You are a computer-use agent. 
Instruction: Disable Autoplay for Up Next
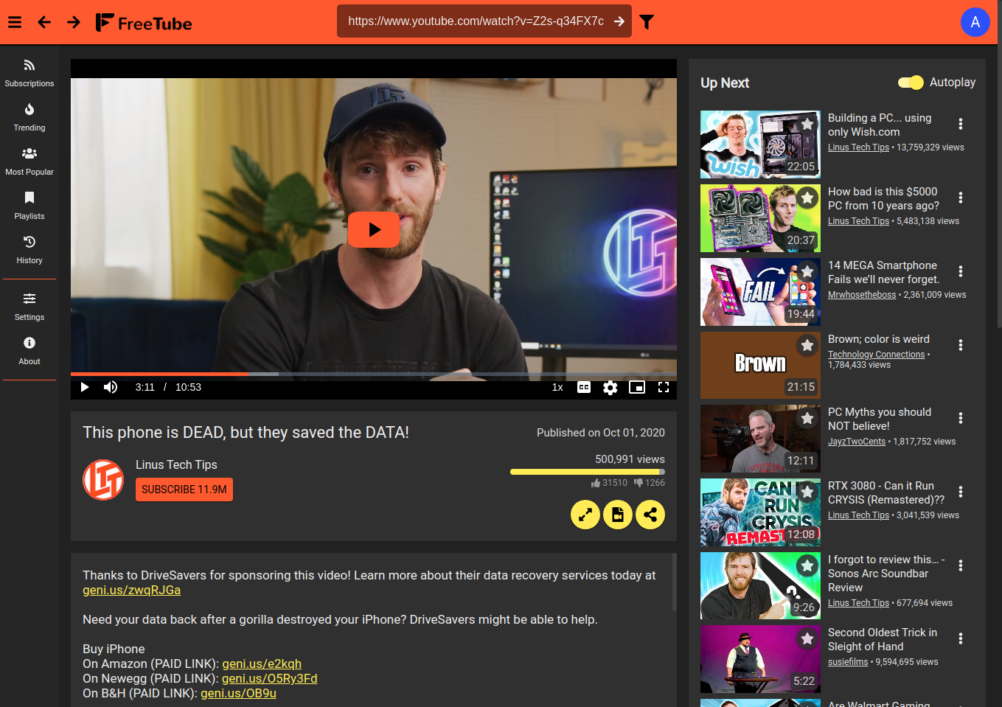pos(911,83)
